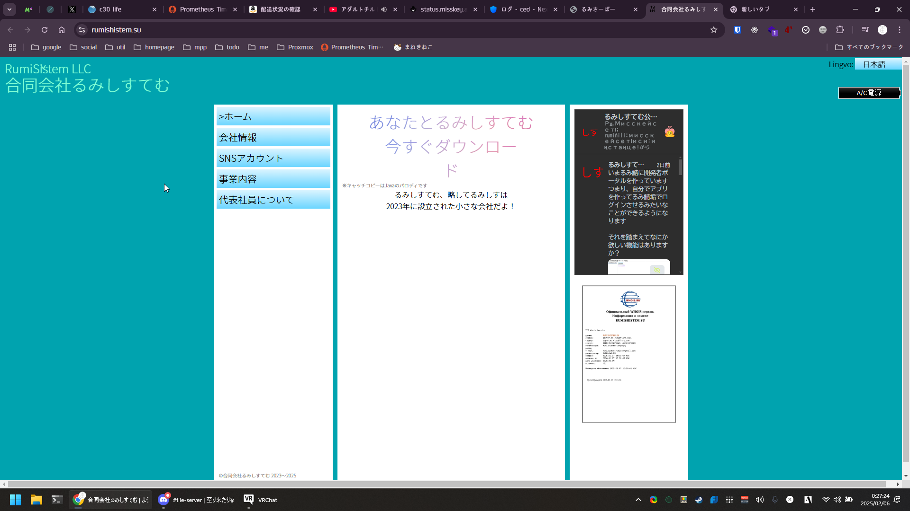This screenshot has height=511, width=910.
Task: Mute the YouTube tab audio icon
Action: [384, 9]
